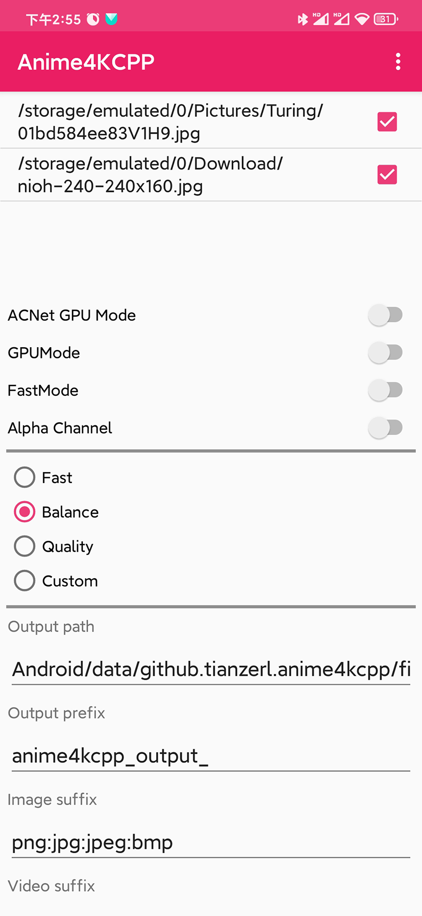Open the three-dot overflow menu
Viewport: 422px width, 916px height.
398,62
